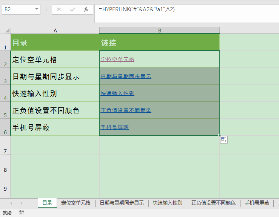Click the 就绪 status bar text

tap(7, 213)
